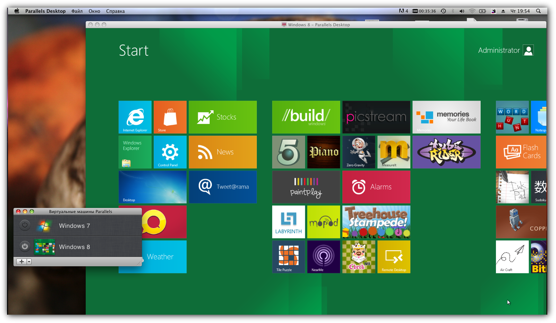The width and height of the screenshot is (556, 323).
Task: Open the Ink Pad tile
Action: 512,187
